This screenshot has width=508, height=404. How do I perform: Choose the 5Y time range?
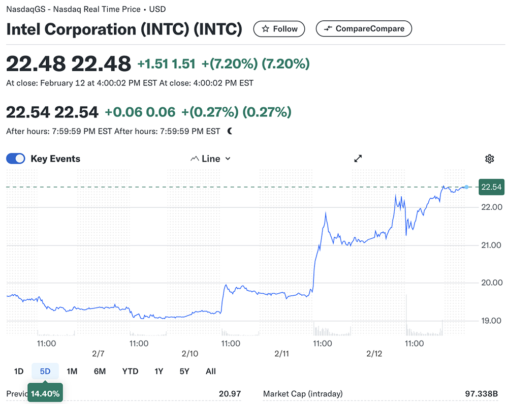[184, 371]
